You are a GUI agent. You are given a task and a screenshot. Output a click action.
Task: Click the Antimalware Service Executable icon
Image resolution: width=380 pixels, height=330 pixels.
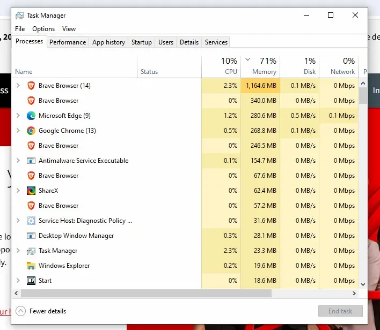pos(31,161)
